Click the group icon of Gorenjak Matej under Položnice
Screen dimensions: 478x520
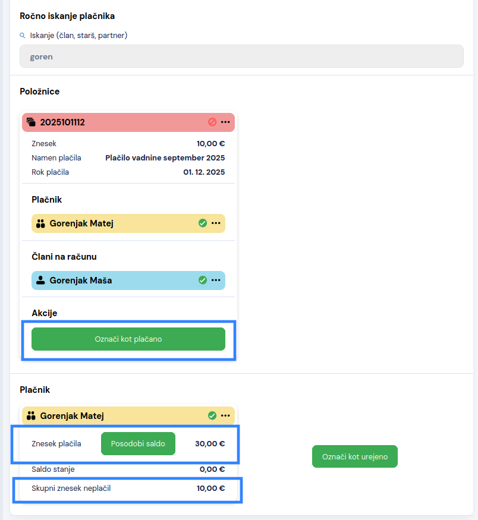(41, 223)
